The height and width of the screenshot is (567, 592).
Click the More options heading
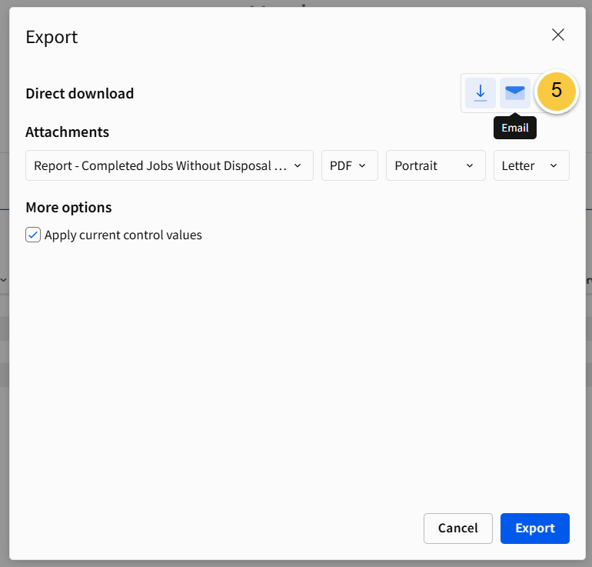click(x=68, y=208)
